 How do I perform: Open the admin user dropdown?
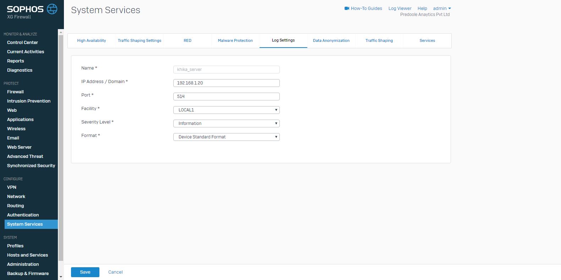[442, 8]
